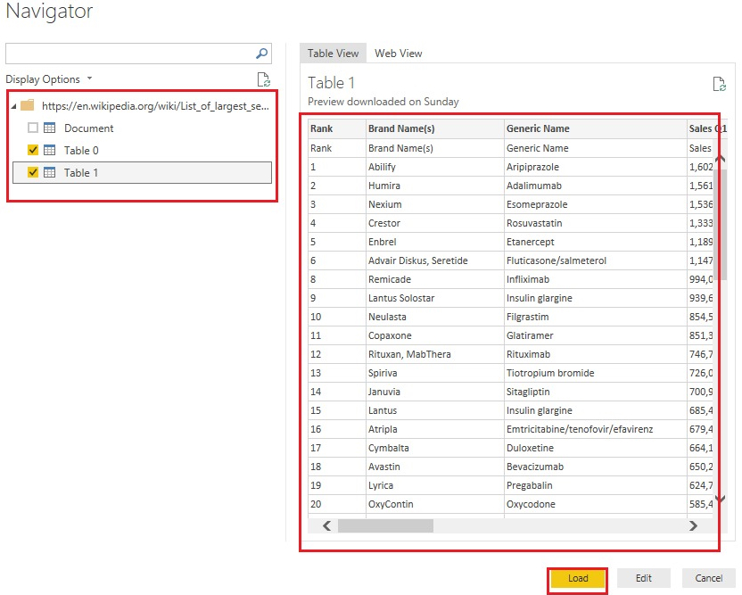Select Table 1 tree item label
This screenshot has height=595, width=742.
[x=81, y=173]
